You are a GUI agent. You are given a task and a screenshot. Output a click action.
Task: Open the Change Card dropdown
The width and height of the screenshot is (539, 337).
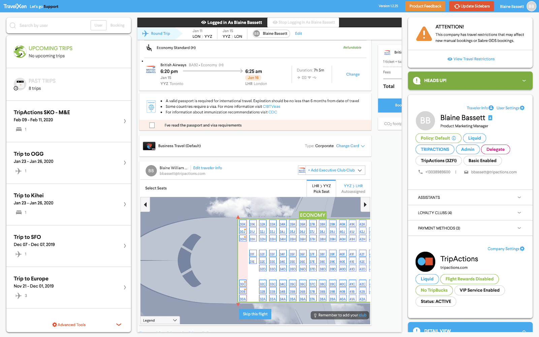[350, 146]
